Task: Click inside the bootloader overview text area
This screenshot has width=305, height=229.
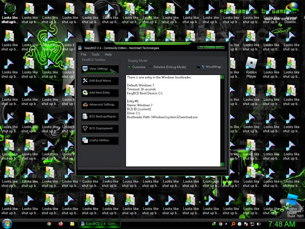Action: [173, 121]
